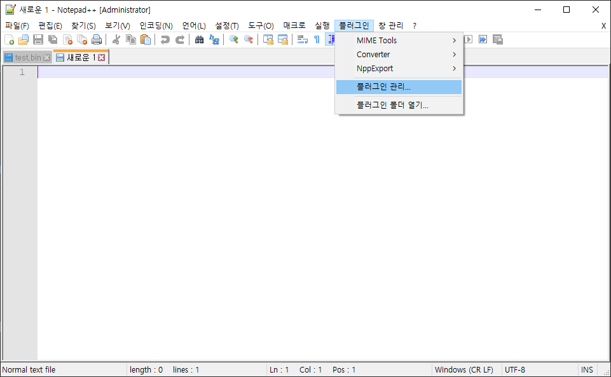
Task: Click the Synchronize Horizontal Scrolling icon
Action: click(x=282, y=39)
